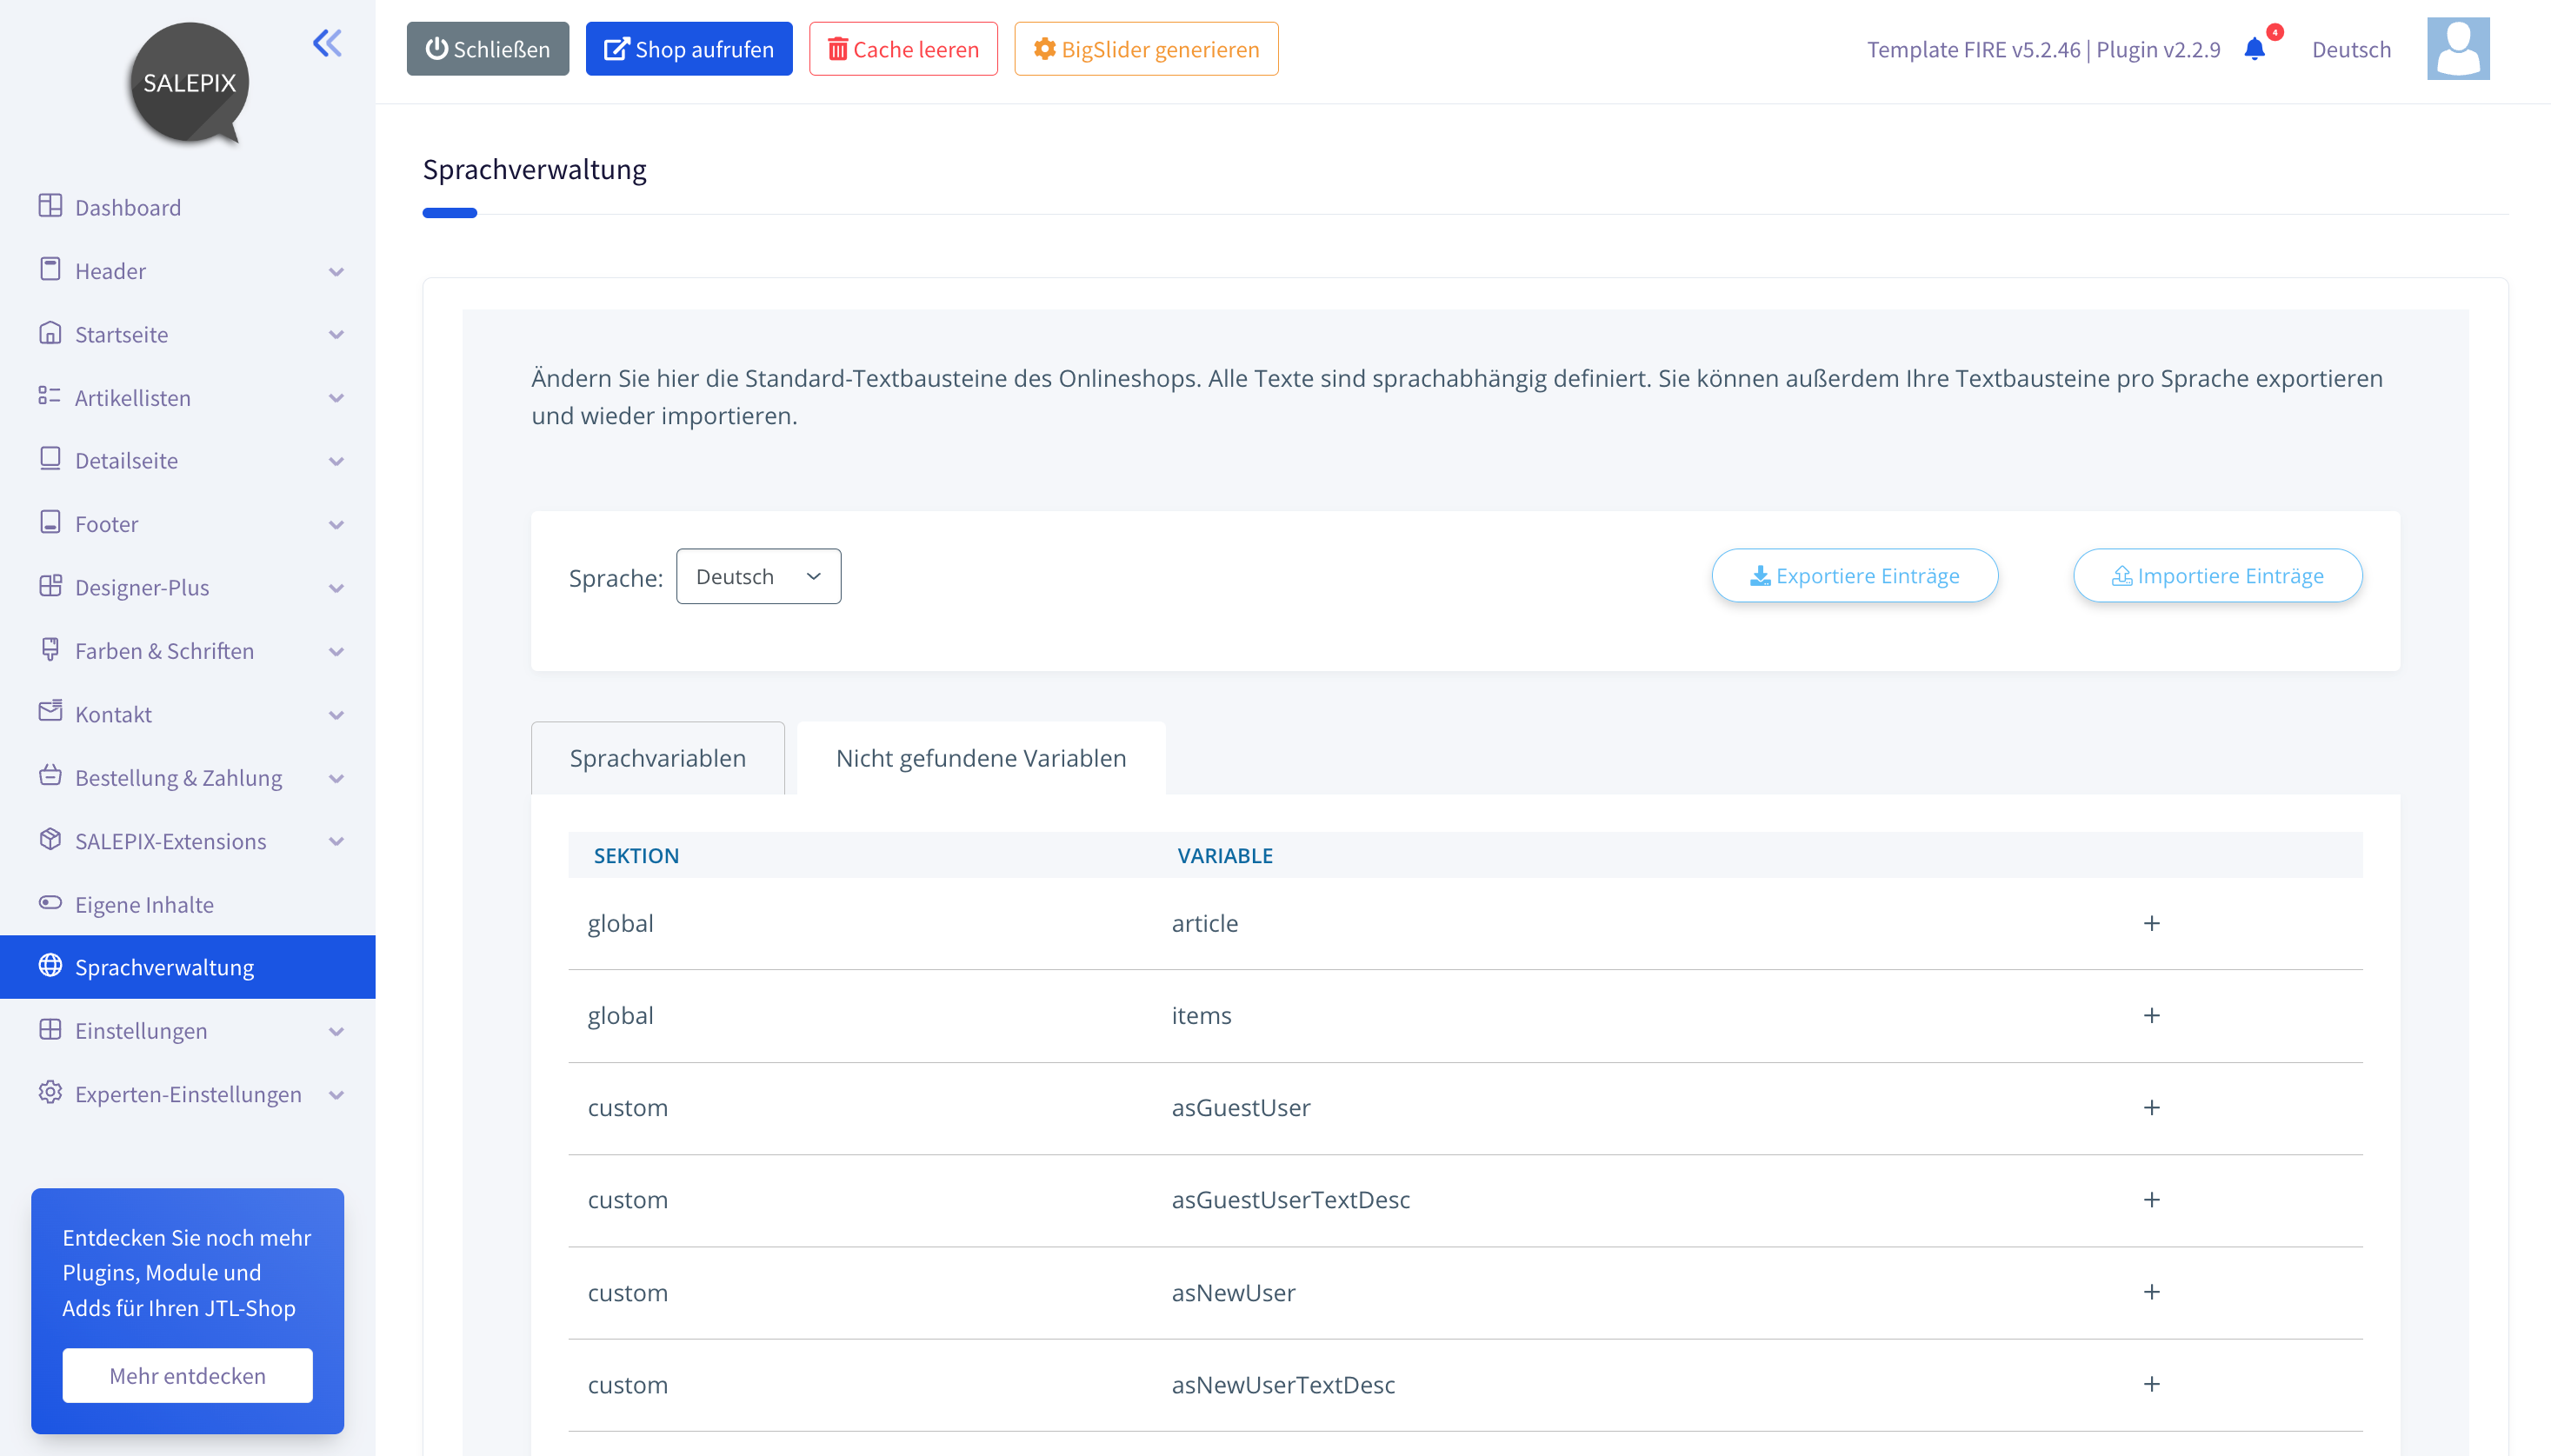
Task: Click the Artikellisten list icon
Action: click(50, 396)
